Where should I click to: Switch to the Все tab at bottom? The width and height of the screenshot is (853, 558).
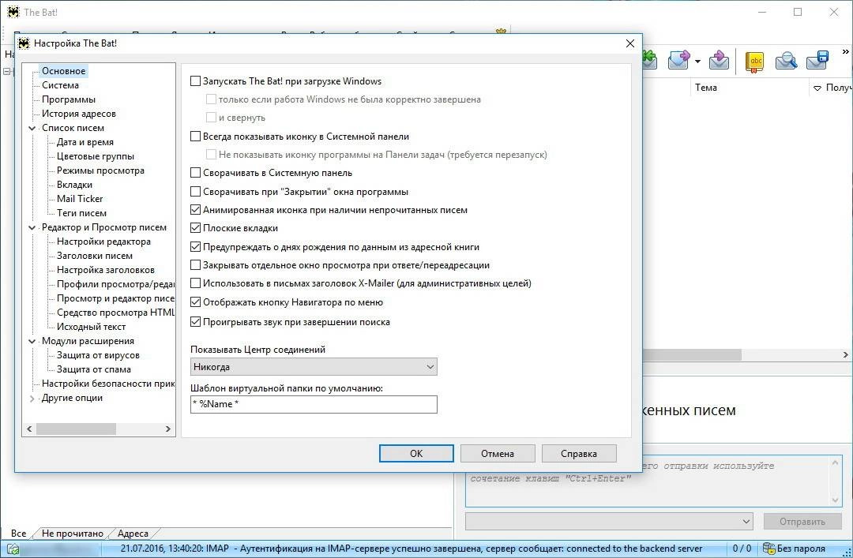pyautogui.click(x=18, y=534)
